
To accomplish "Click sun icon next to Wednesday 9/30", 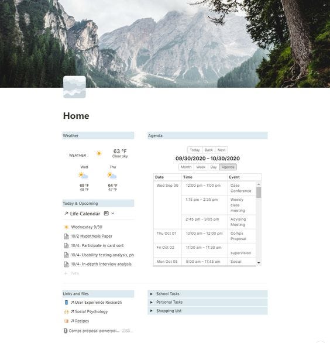I will 66,227.
